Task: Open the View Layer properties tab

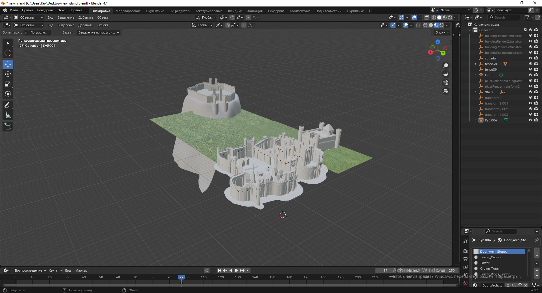Action: (x=465, y=267)
